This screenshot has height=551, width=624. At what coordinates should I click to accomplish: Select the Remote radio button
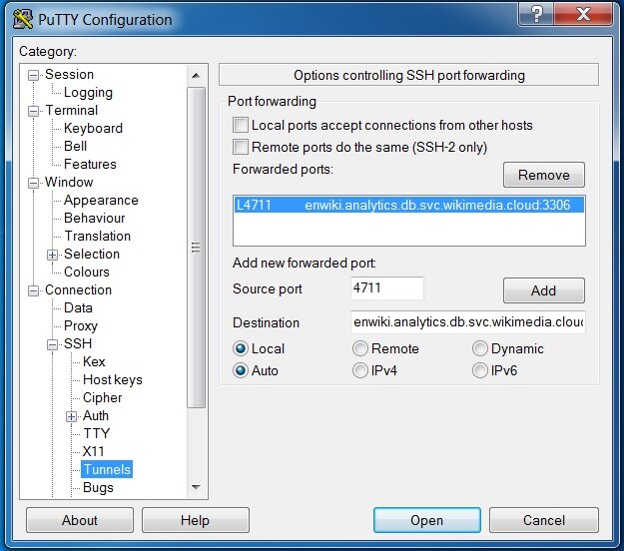(x=360, y=349)
